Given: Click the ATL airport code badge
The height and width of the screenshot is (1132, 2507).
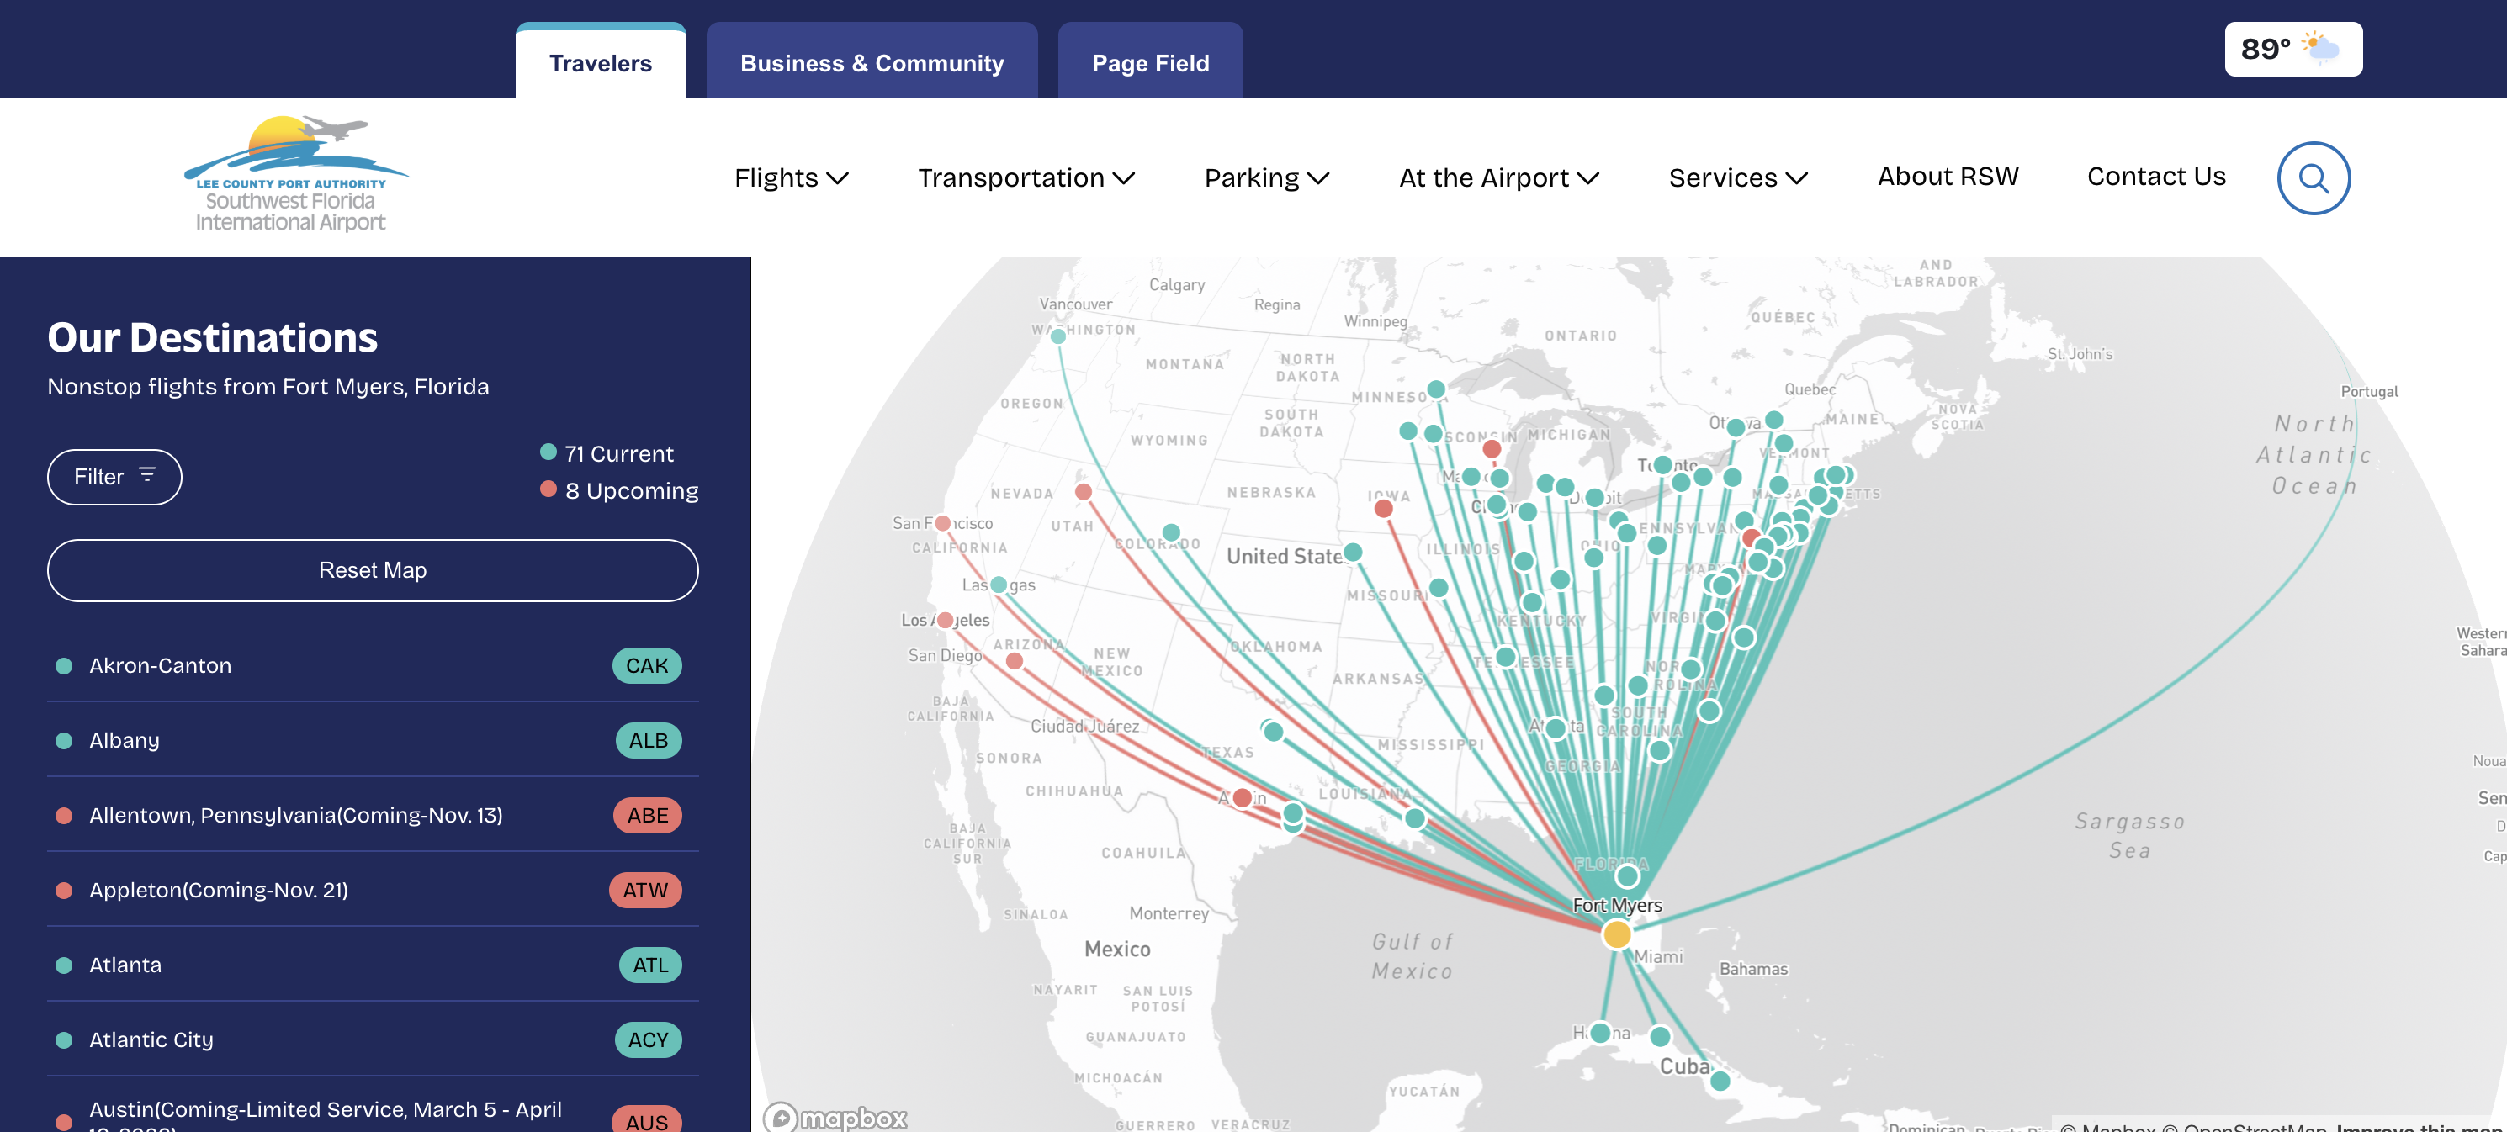Looking at the screenshot, I should [x=649, y=965].
